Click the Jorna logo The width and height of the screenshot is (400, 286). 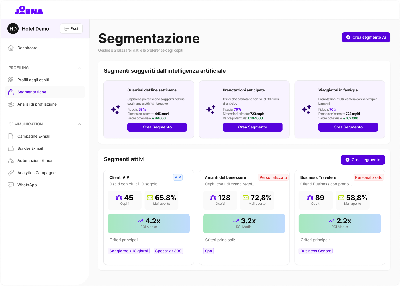[29, 10]
